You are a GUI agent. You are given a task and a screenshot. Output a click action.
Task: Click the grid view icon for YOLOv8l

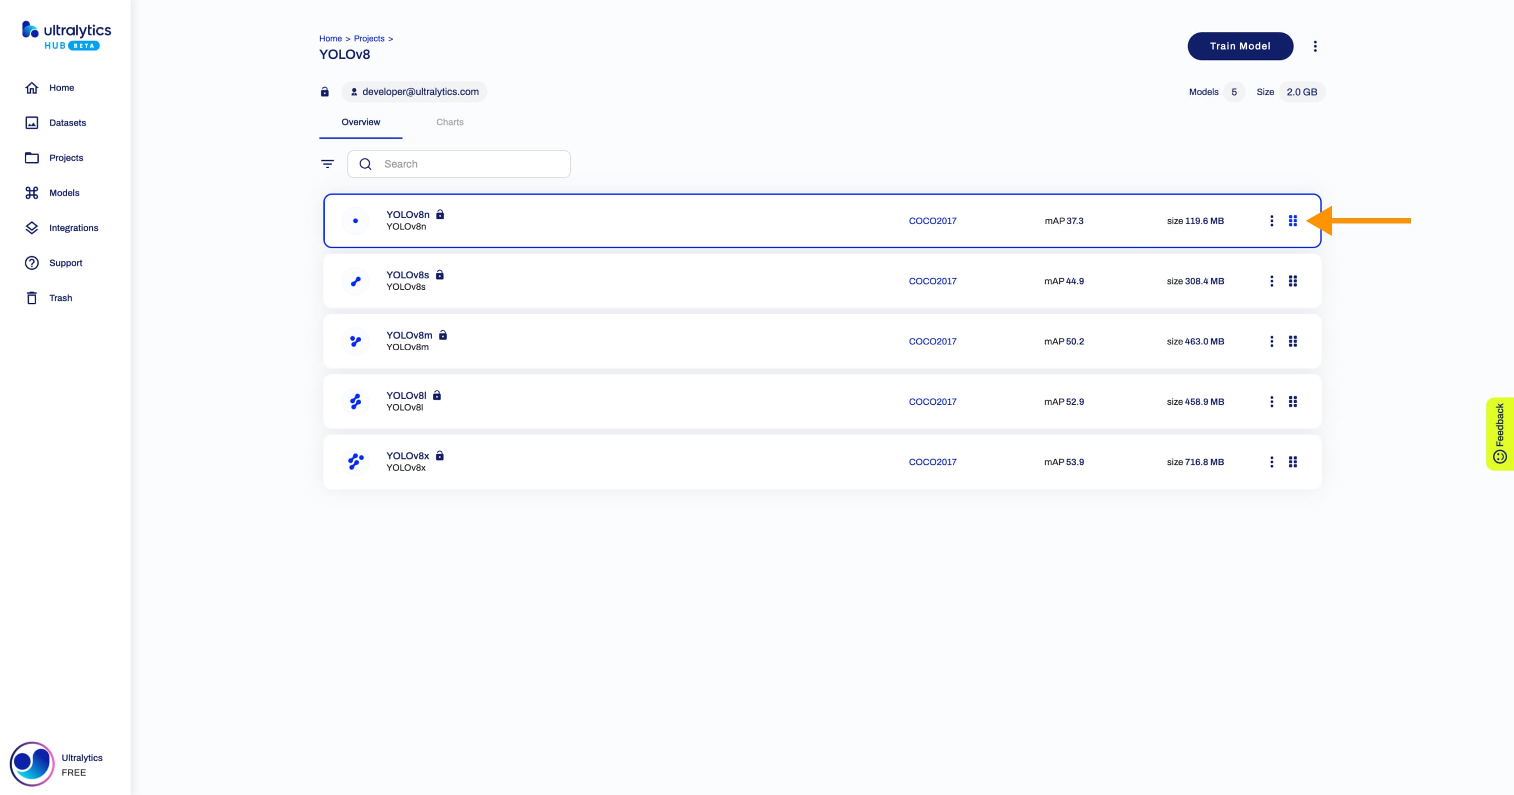click(x=1293, y=401)
